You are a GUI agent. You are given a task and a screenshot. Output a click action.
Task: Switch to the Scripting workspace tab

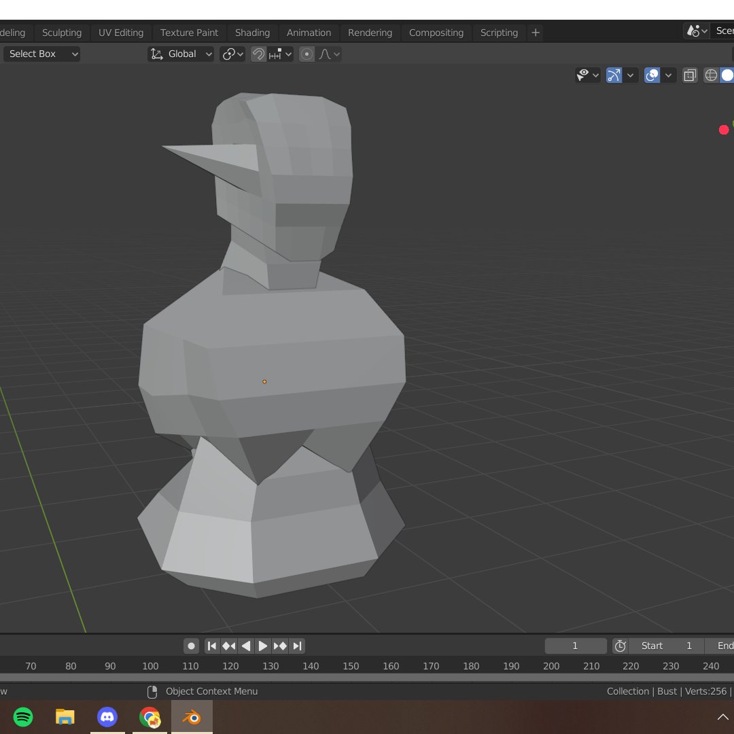(499, 33)
